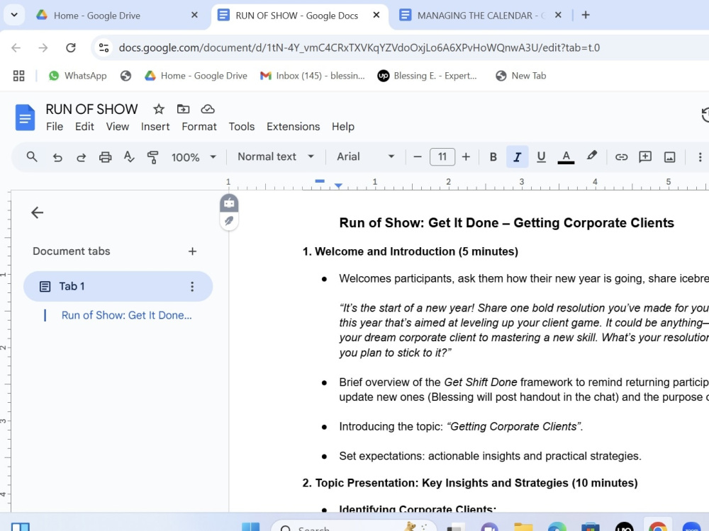Image resolution: width=709 pixels, height=531 pixels.
Task: Insert an image via toolbar icon
Action: 670,156
